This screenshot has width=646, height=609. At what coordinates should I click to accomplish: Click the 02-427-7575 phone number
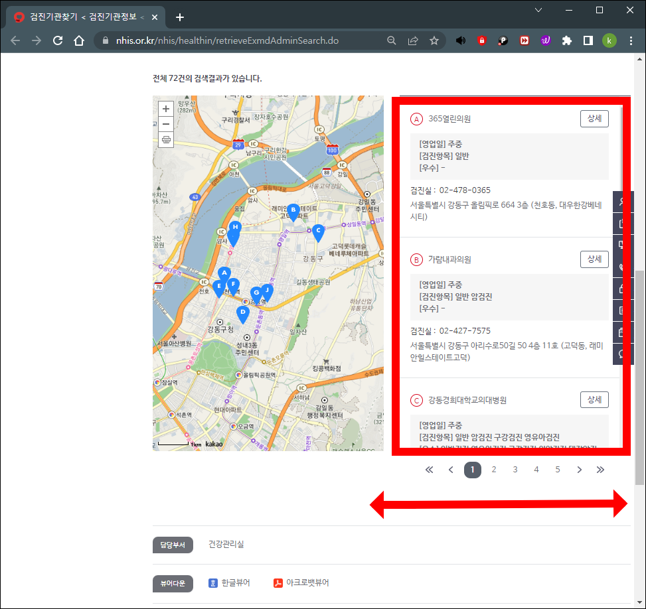pos(465,330)
